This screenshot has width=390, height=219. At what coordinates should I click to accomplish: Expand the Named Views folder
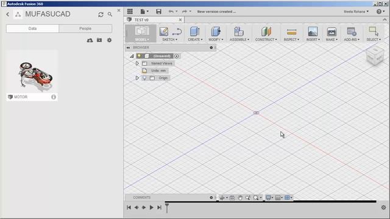coord(137,63)
